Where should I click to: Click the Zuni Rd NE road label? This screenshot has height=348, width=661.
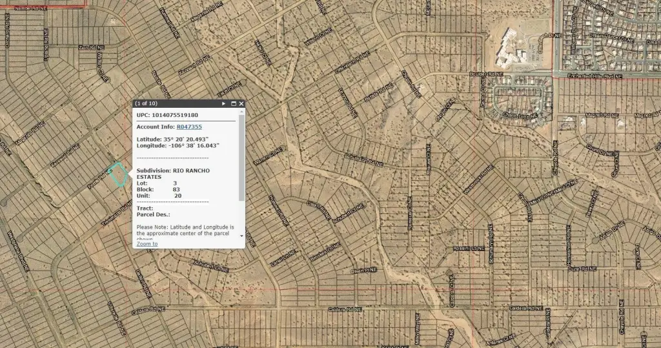[x=88, y=47]
